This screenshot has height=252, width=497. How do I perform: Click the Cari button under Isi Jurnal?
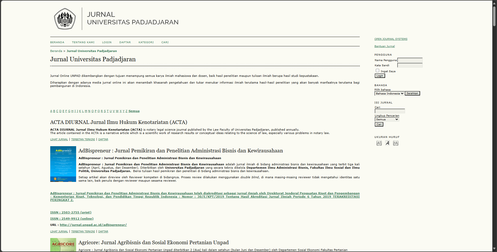(379, 124)
